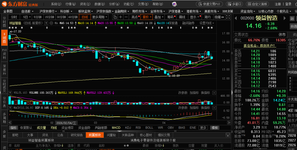The height and width of the screenshot is (150, 297).
Task: Click 融资融券 link above chart
Action: point(188,23)
